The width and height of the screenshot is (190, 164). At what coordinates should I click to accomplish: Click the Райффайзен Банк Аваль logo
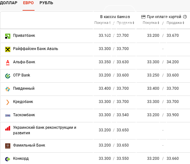[x=8, y=49]
